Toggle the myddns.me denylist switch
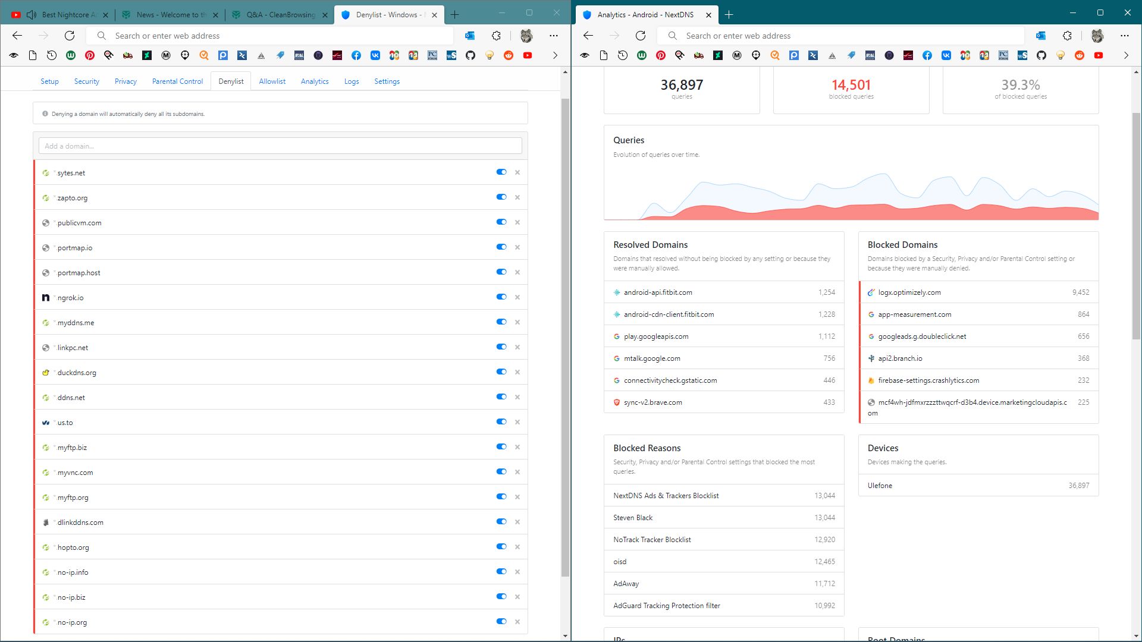 click(x=501, y=322)
